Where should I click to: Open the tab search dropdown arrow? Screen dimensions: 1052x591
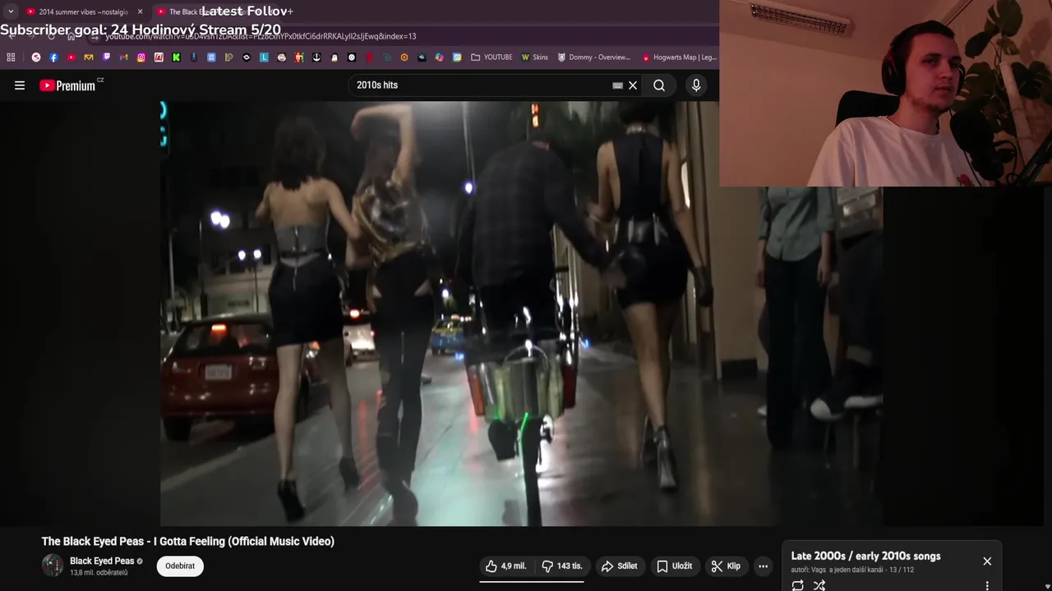click(10, 11)
